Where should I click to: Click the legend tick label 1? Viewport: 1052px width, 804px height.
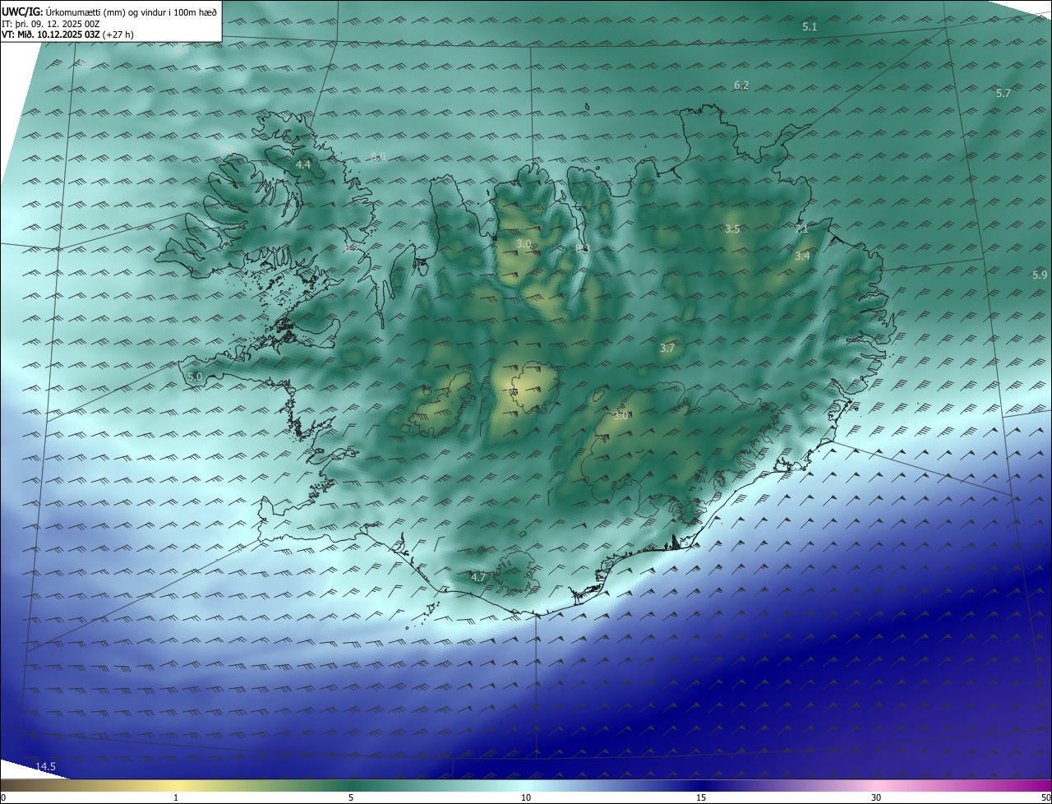[x=176, y=797]
